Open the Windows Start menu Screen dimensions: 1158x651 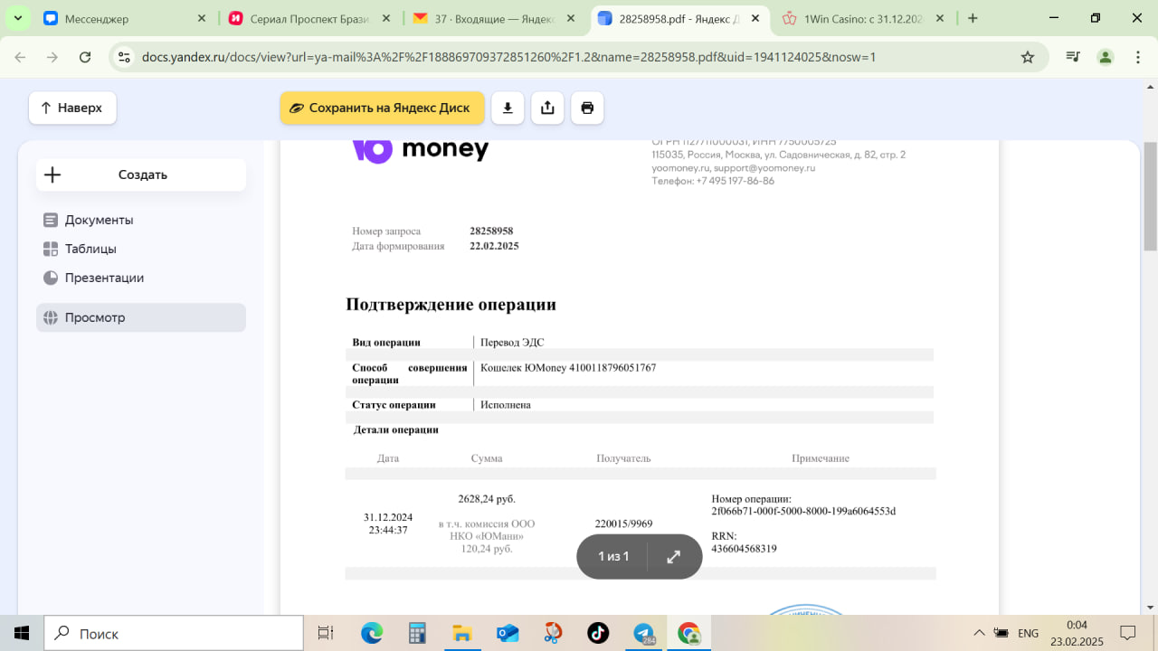pyautogui.click(x=21, y=633)
